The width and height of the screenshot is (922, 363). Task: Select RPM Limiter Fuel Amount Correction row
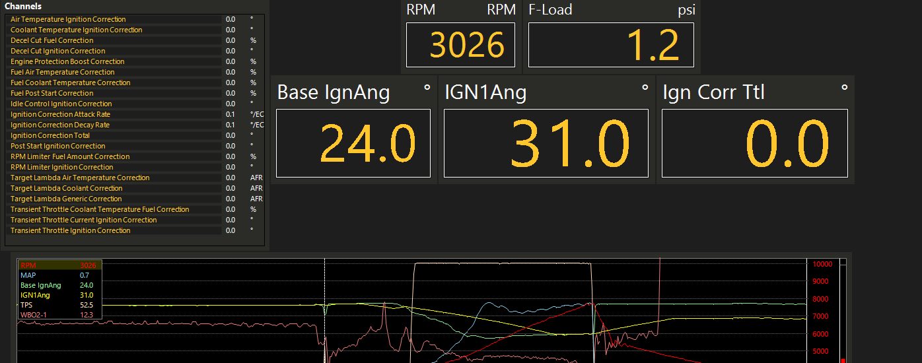[135, 156]
